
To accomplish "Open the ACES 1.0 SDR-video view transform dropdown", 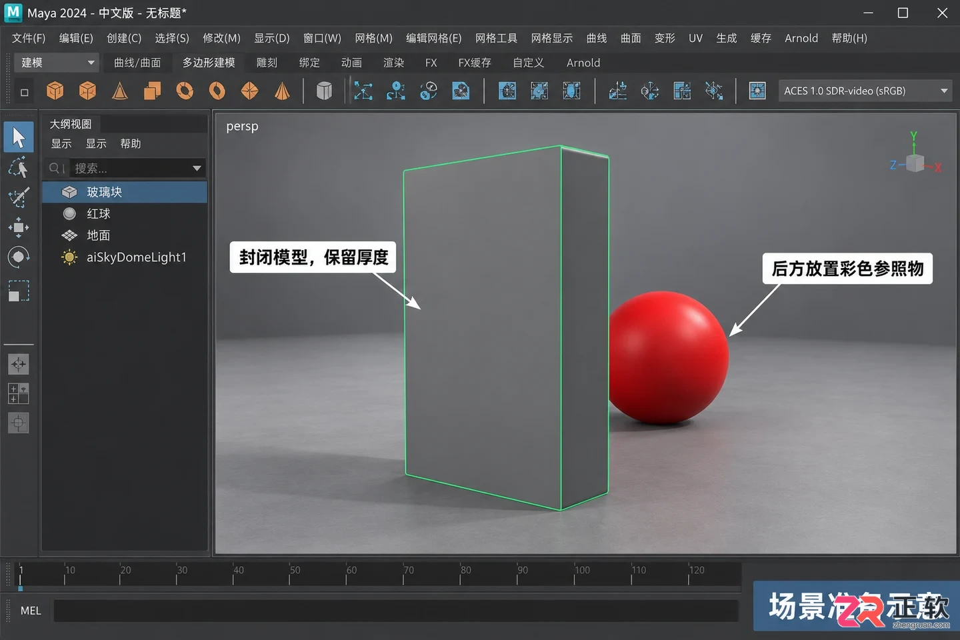I will 865,91.
